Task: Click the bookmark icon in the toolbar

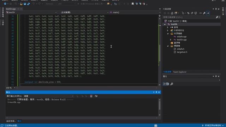Action: [133, 4]
